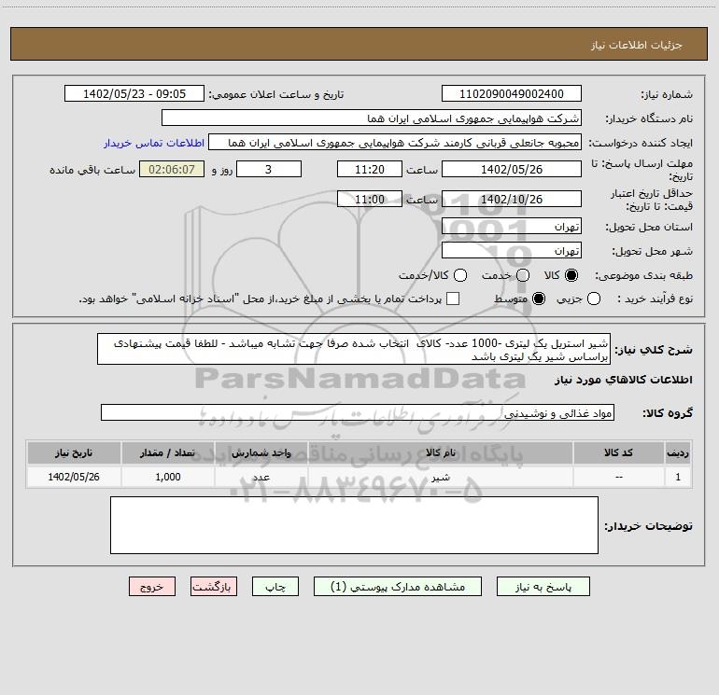Click the تعداد / مقدار column header
The height and width of the screenshot is (695, 719).
(x=168, y=452)
